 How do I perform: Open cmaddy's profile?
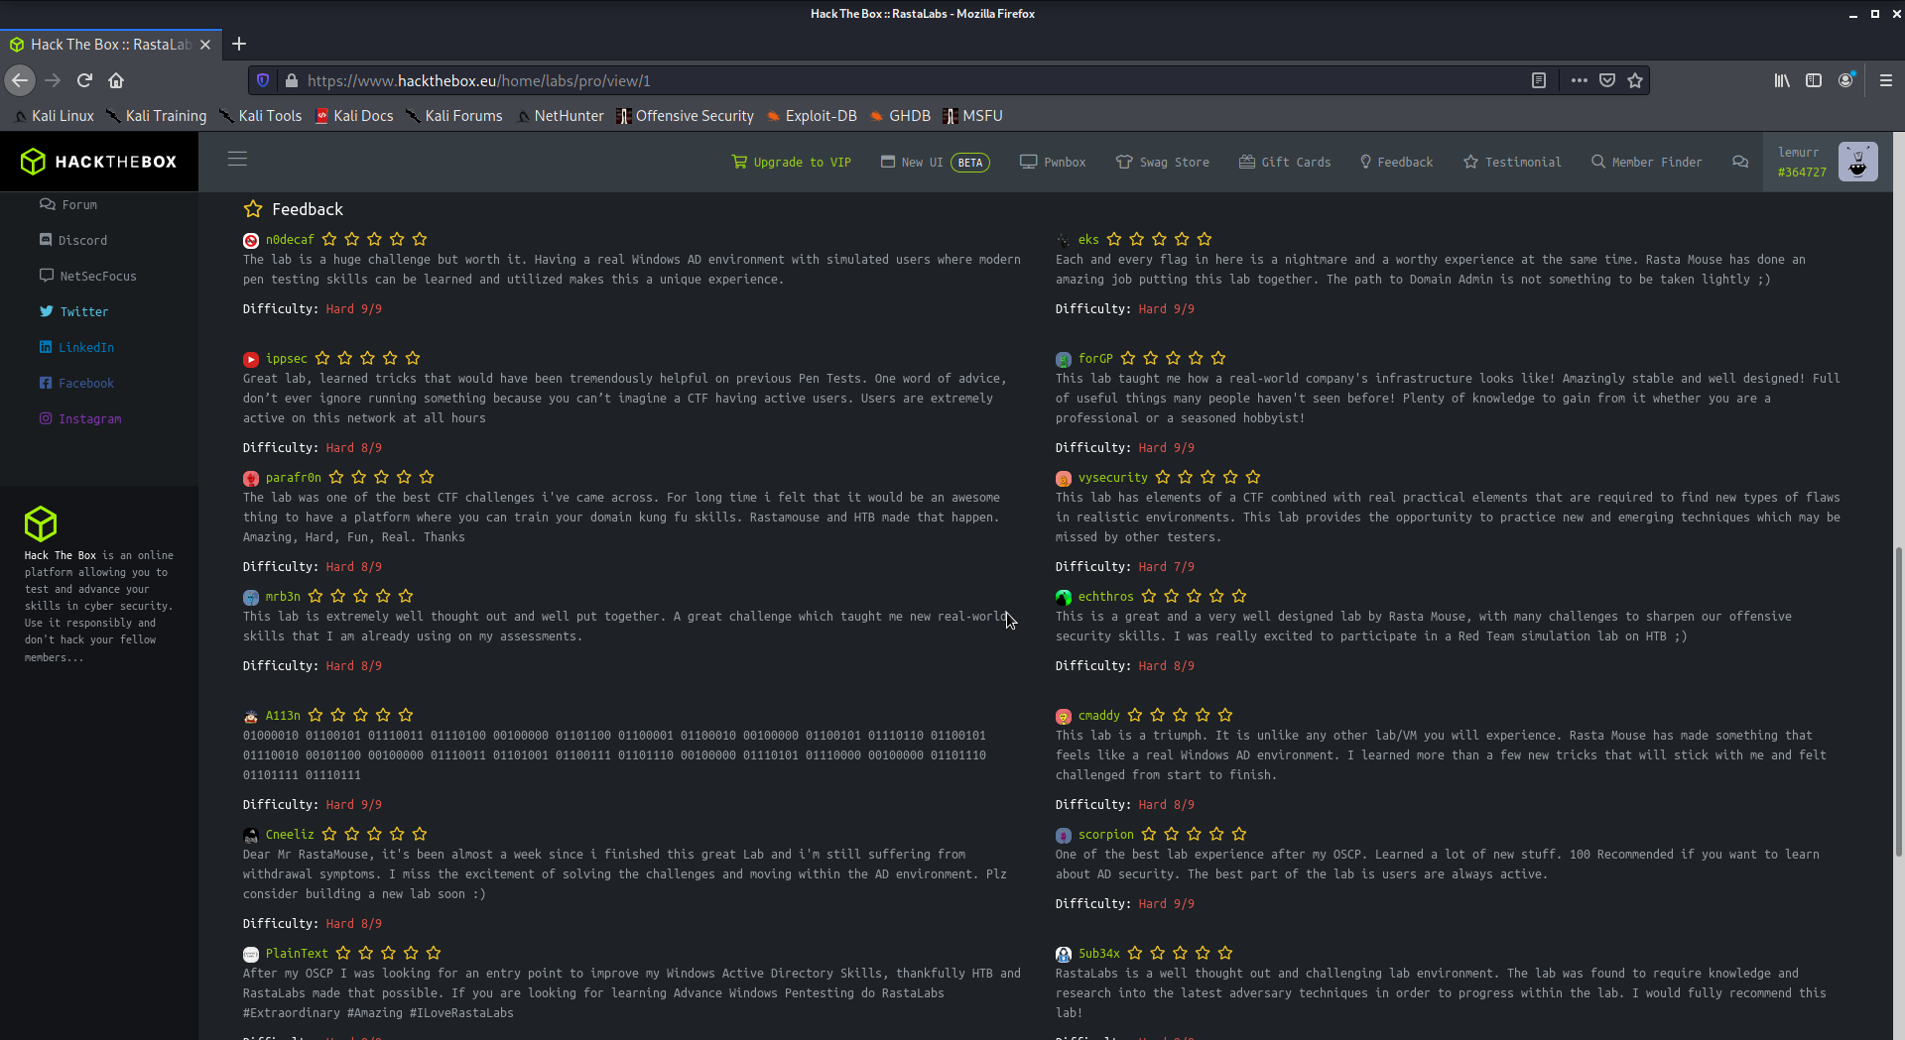point(1098,716)
